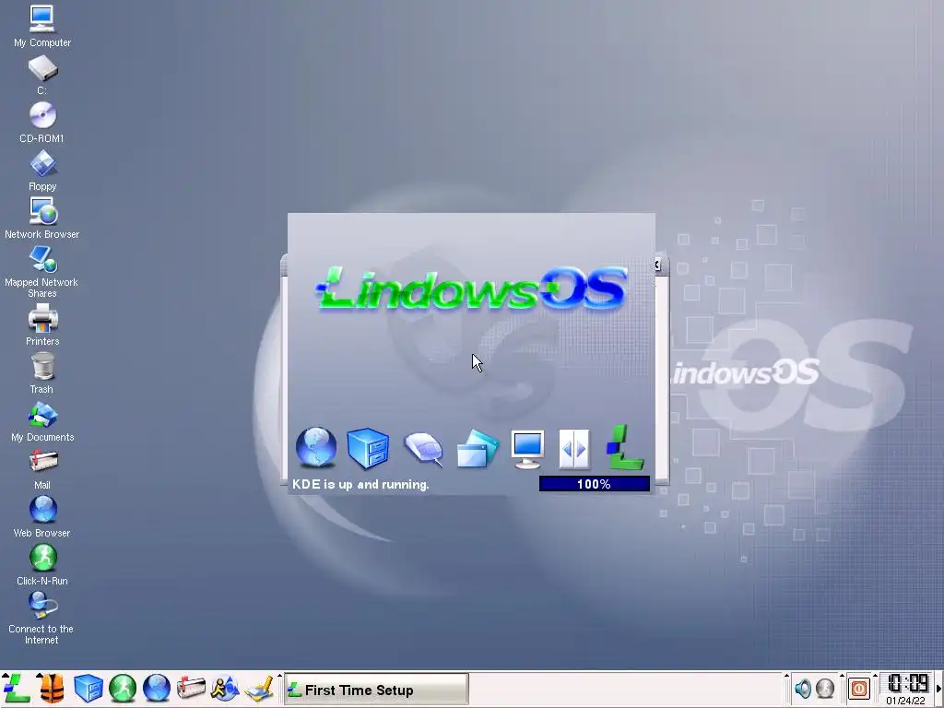The height and width of the screenshot is (708, 944).
Task: Launch the AOL instant messenger panel icon
Action: point(225,688)
